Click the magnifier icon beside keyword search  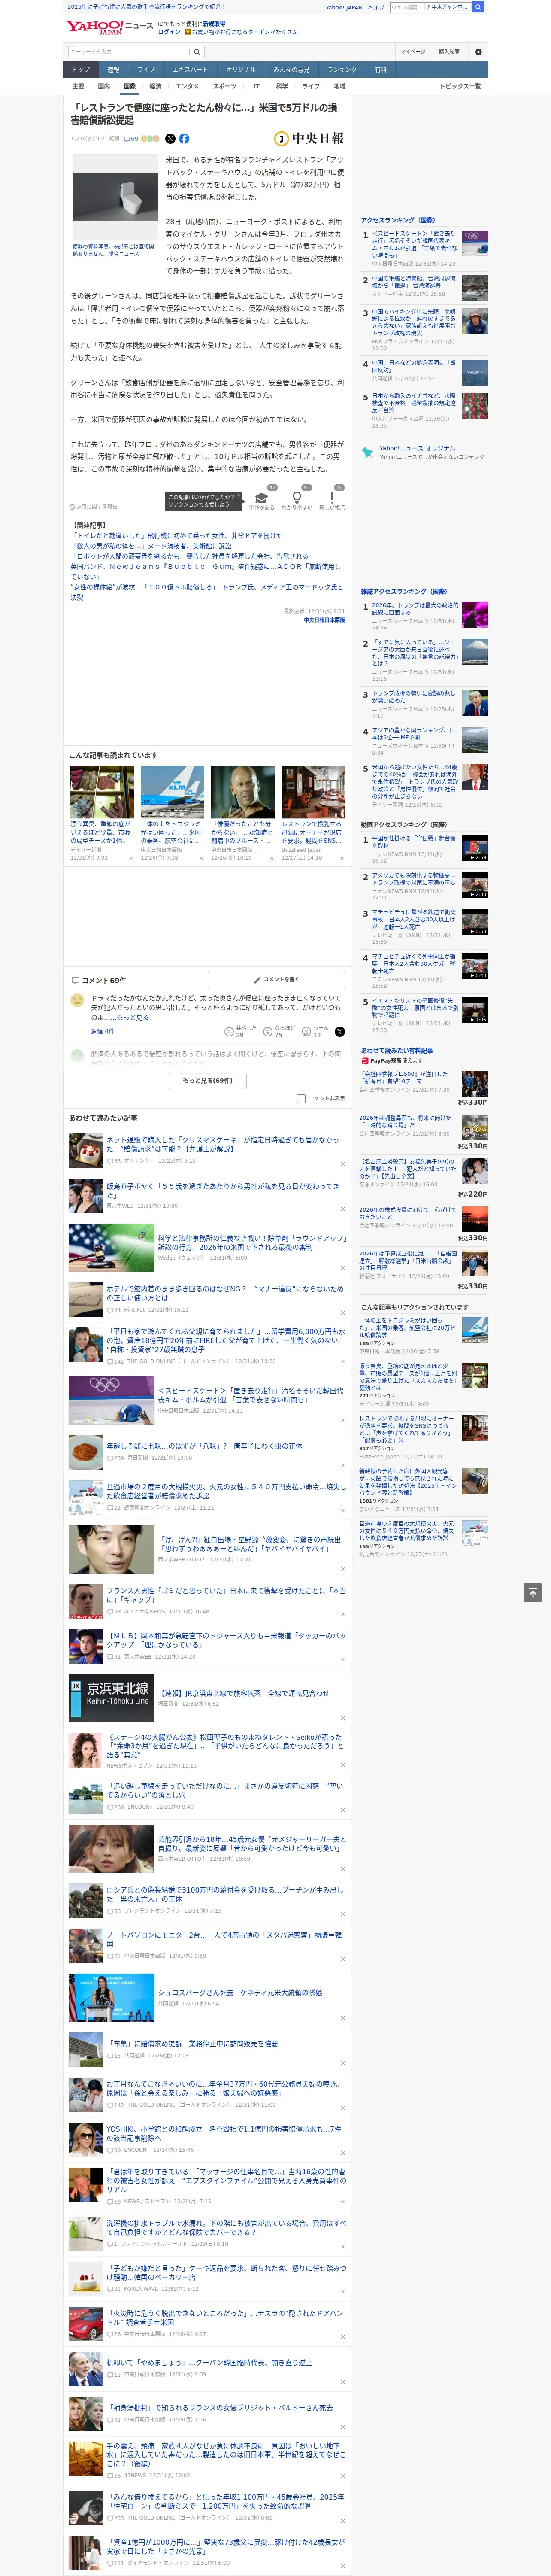pos(197,51)
